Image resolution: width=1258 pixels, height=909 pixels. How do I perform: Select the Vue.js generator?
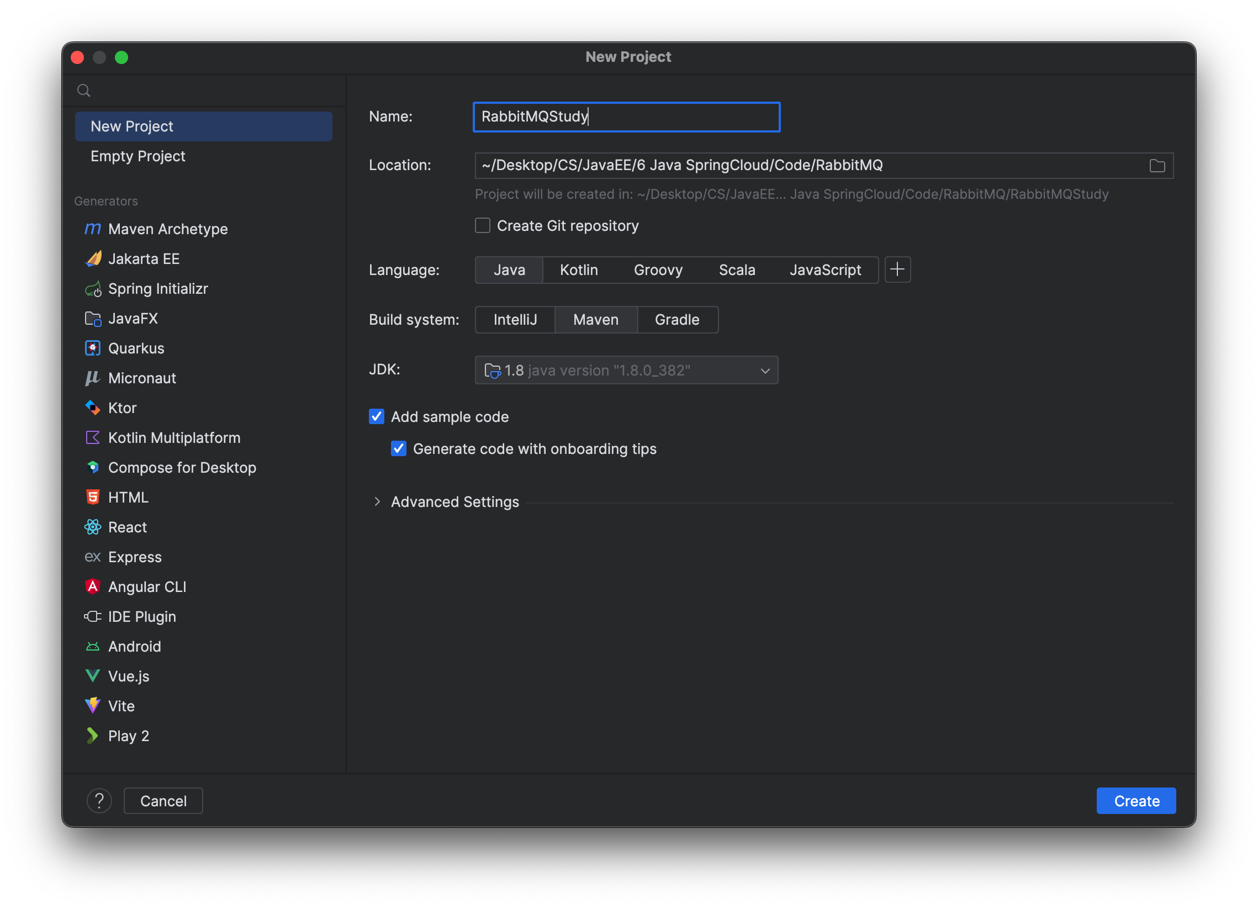click(128, 675)
